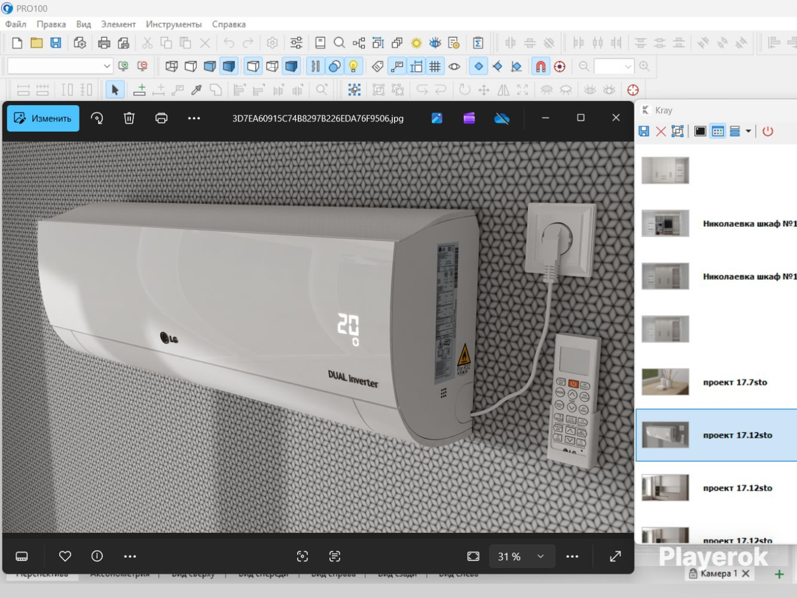Close the Камера 1 tab
Viewport: 797px width, 598px height.
[x=746, y=573]
